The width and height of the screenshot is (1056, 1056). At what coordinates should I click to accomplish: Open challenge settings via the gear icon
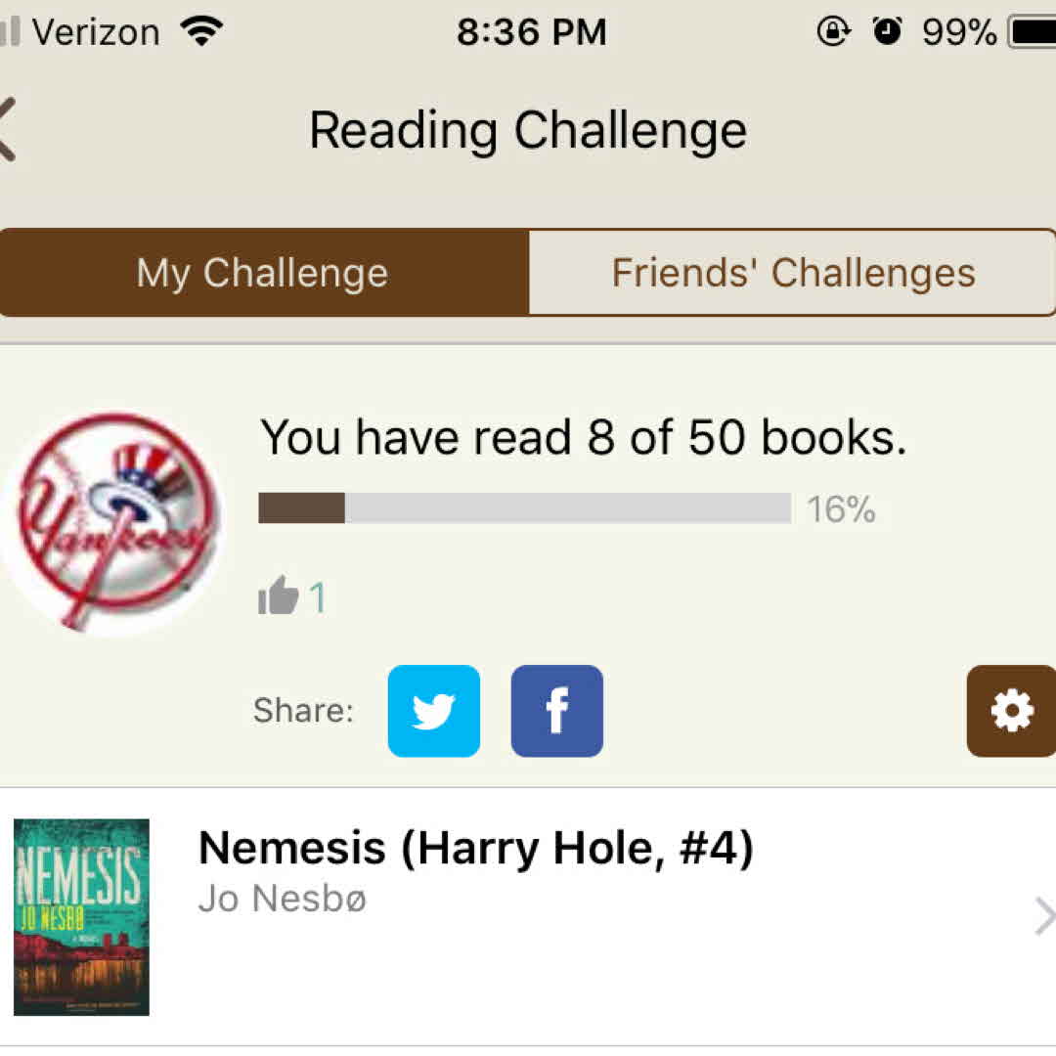tap(1011, 711)
